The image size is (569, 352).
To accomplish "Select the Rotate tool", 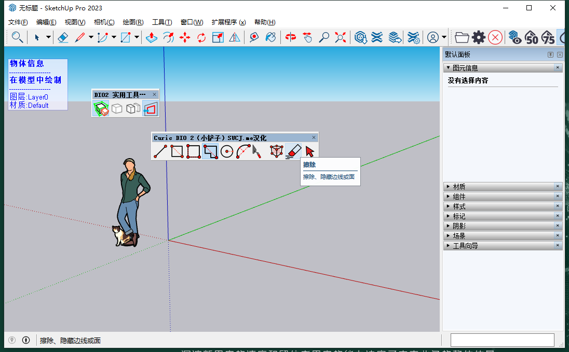I will [x=201, y=37].
